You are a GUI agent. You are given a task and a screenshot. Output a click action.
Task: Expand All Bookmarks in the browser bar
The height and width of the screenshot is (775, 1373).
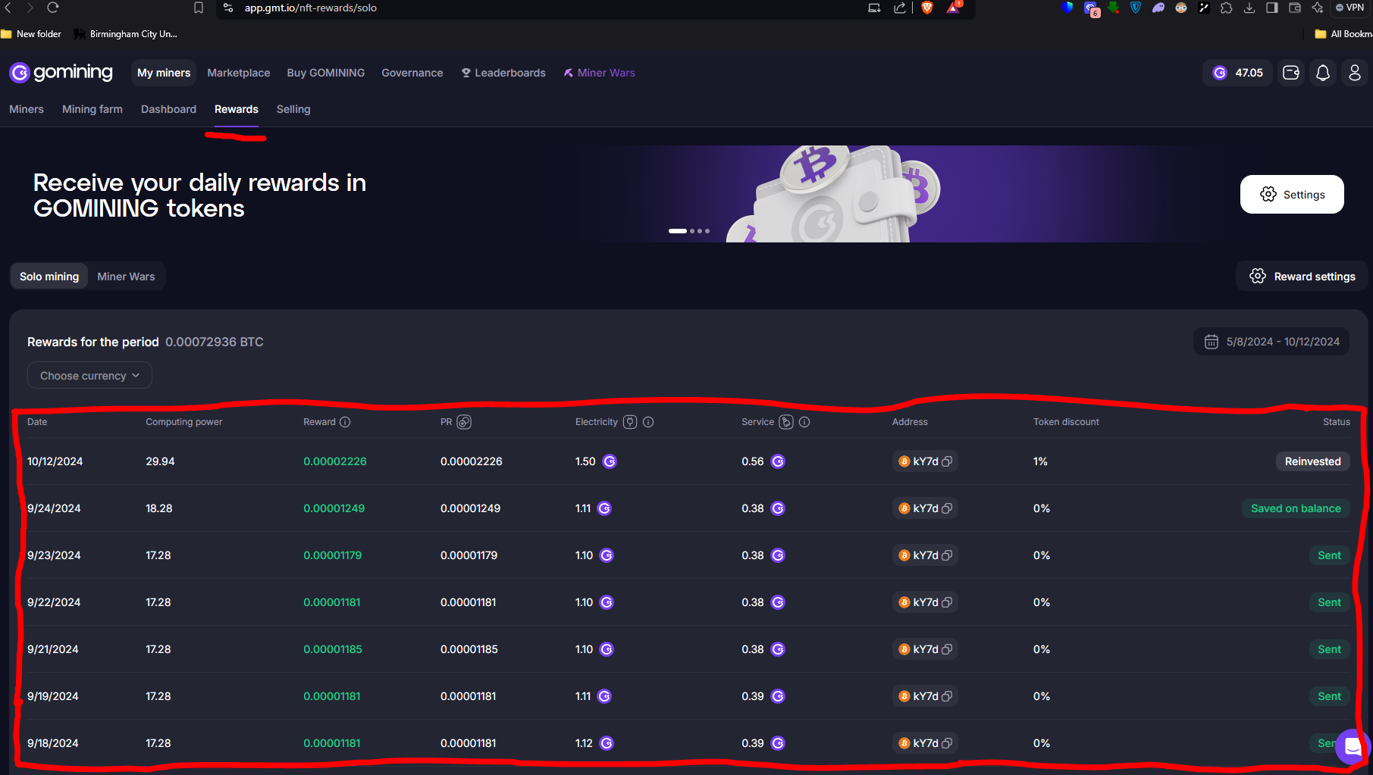pos(1346,33)
